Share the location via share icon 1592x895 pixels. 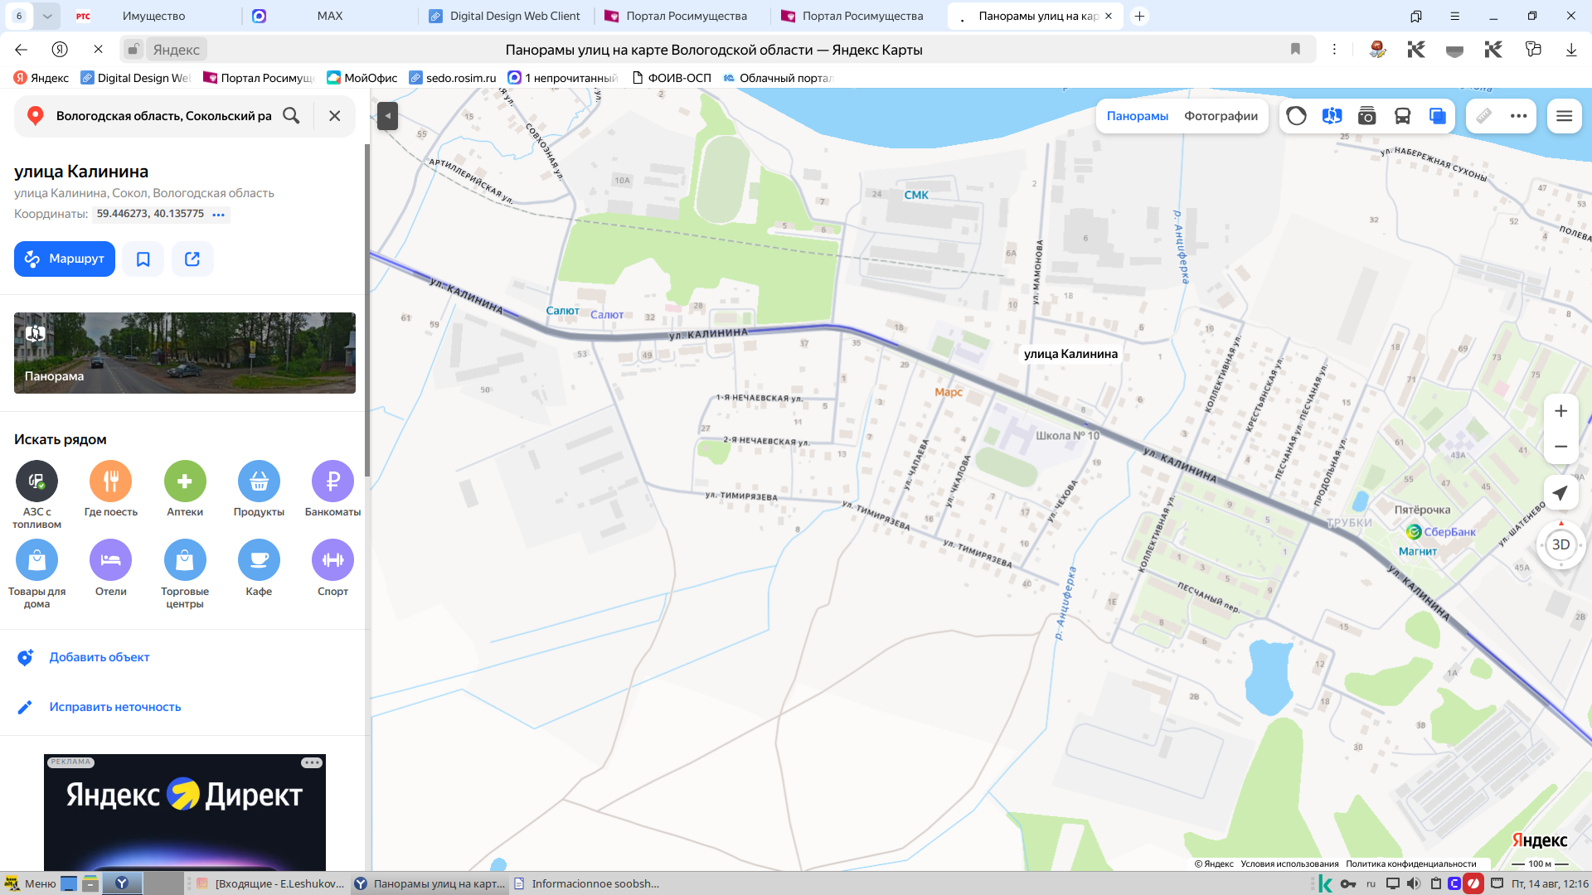(x=192, y=259)
